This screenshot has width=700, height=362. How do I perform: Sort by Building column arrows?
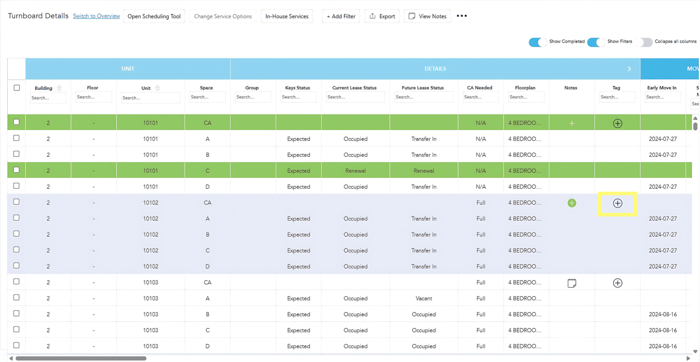coord(59,88)
